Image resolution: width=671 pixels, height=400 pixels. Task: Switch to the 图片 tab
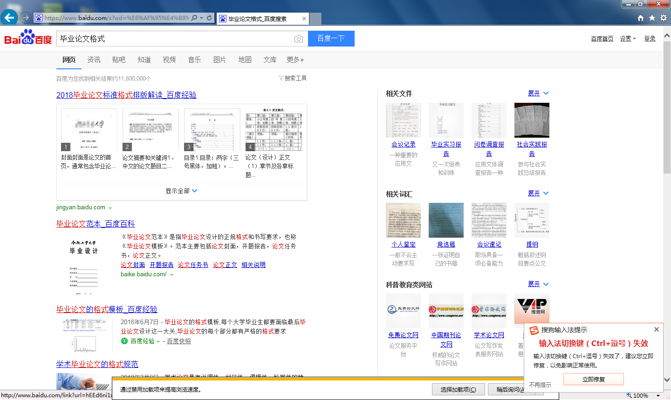[219, 60]
